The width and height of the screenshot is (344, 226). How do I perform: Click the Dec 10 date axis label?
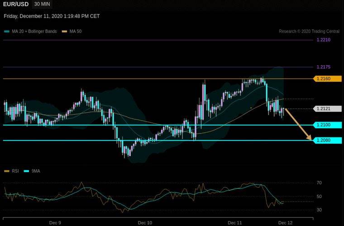click(145, 223)
